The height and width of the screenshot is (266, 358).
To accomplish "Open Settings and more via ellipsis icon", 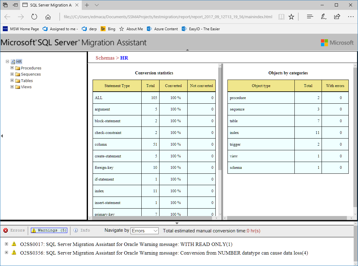I will point(351,17).
